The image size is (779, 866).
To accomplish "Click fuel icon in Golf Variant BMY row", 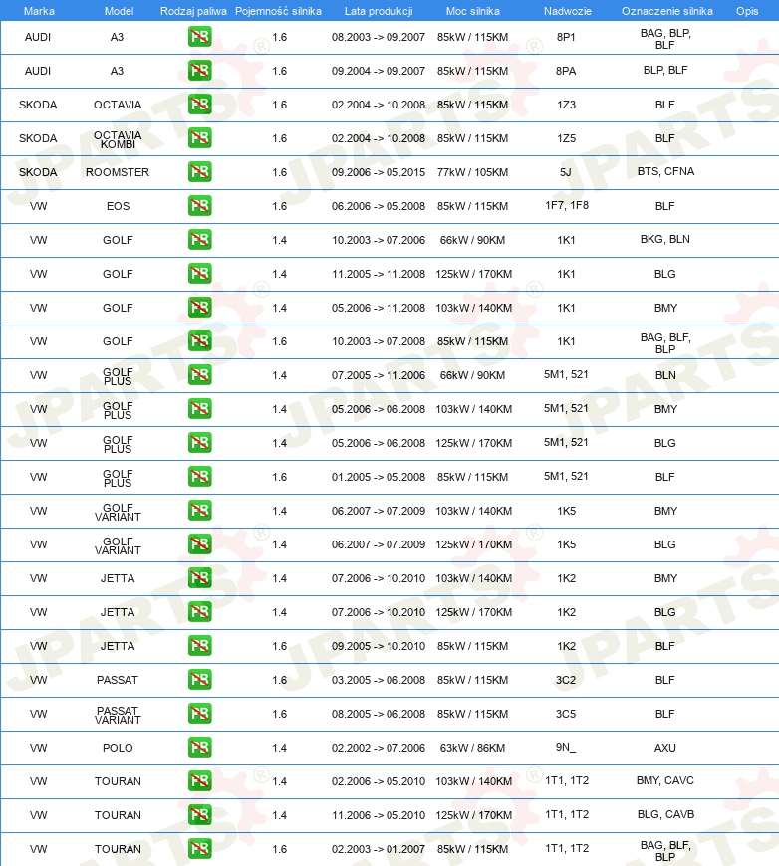I will tap(199, 511).
